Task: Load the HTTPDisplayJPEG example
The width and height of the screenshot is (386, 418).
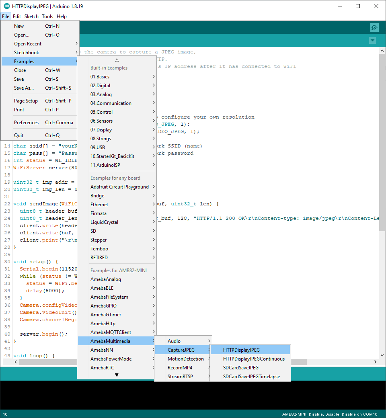Action: [250, 350]
